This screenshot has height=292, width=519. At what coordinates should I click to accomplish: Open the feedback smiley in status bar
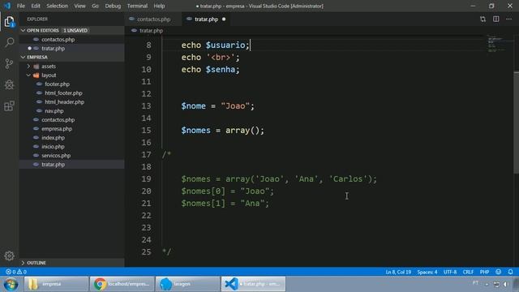(498, 272)
